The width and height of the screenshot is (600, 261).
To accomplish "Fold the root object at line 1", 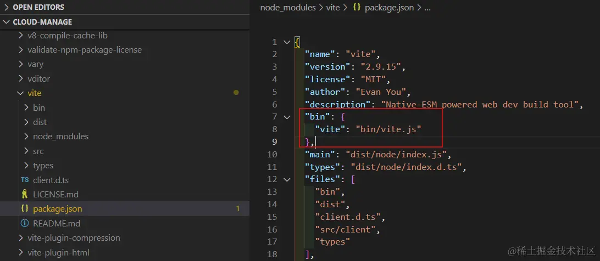I will (287, 42).
